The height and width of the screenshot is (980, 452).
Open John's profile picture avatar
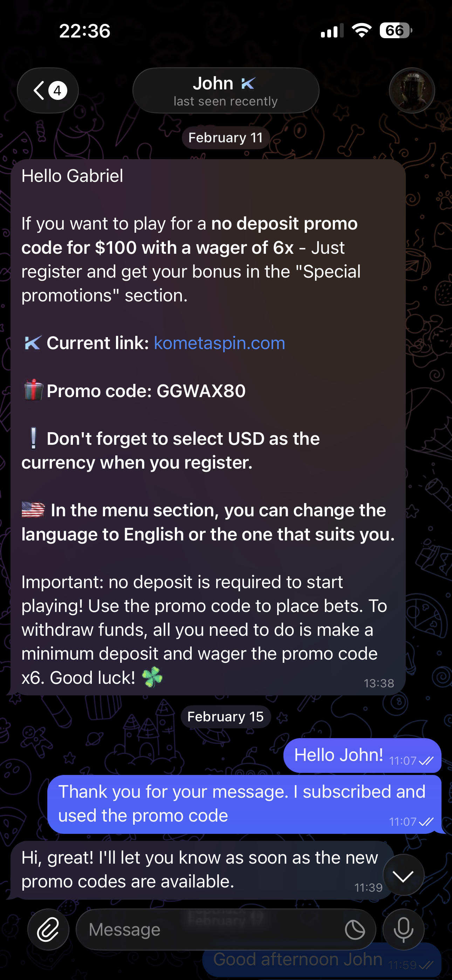point(412,90)
